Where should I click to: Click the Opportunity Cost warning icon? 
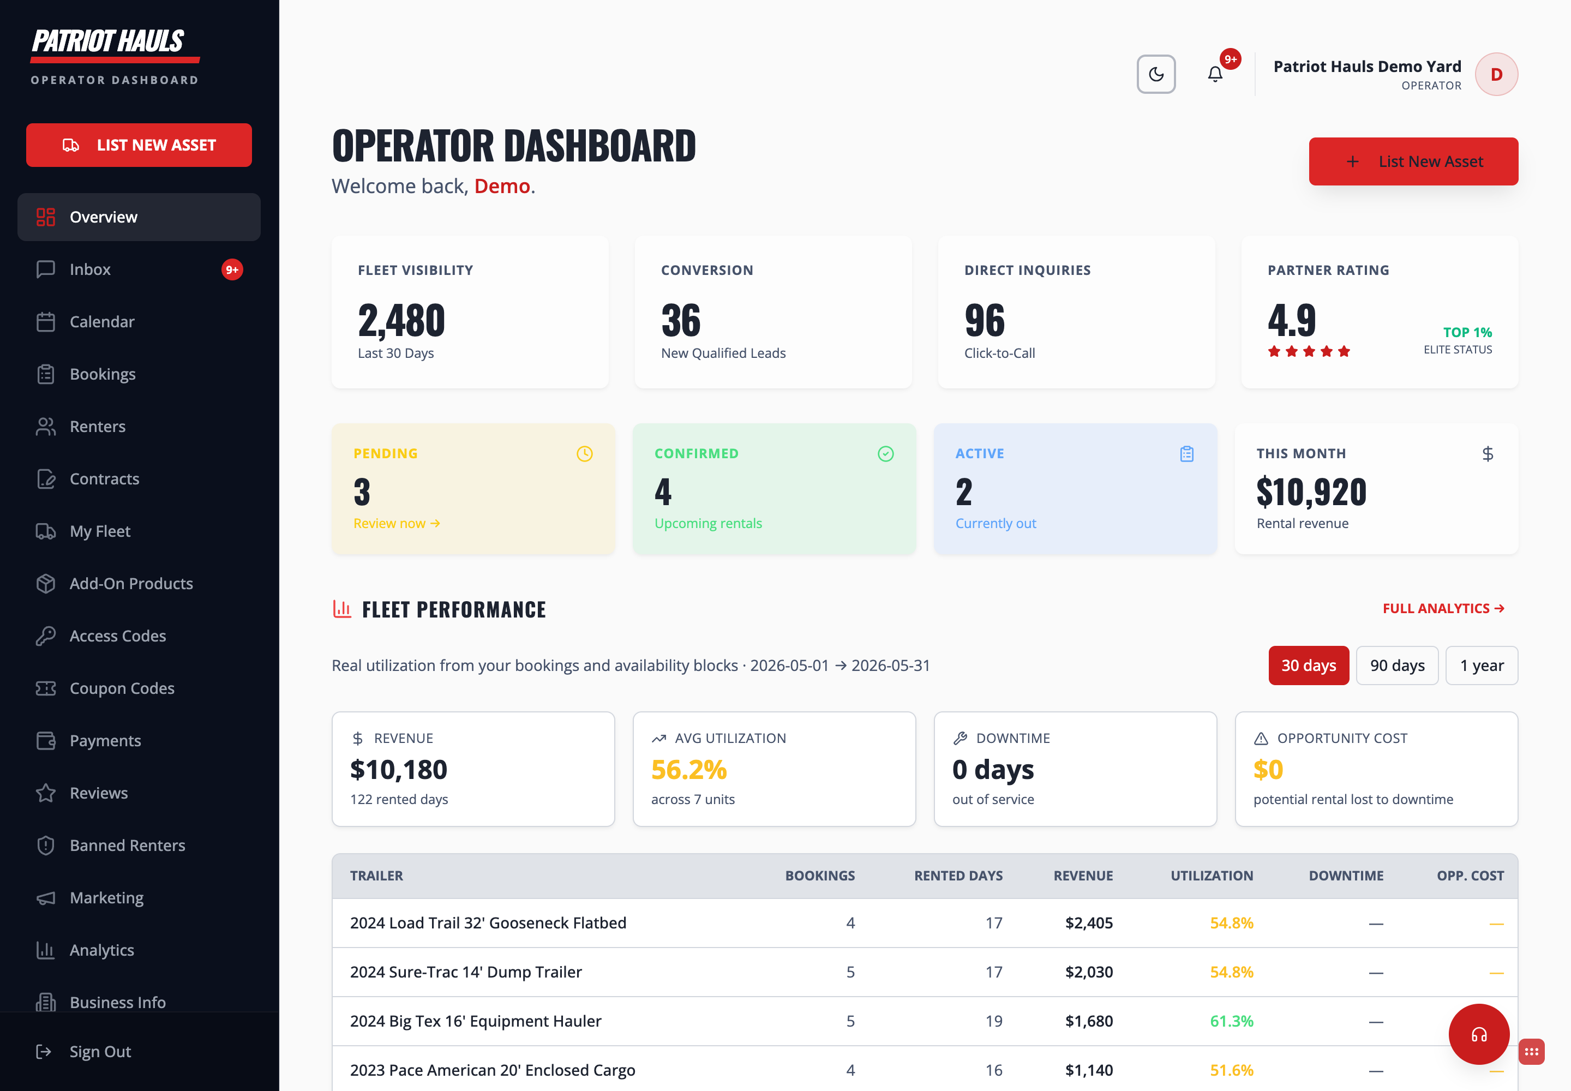point(1261,738)
